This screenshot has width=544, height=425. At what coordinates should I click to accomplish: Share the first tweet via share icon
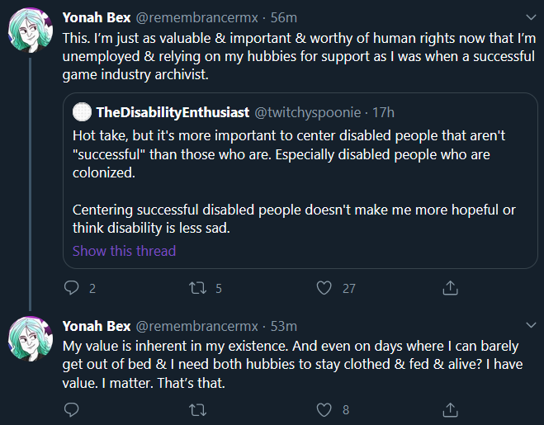451,288
